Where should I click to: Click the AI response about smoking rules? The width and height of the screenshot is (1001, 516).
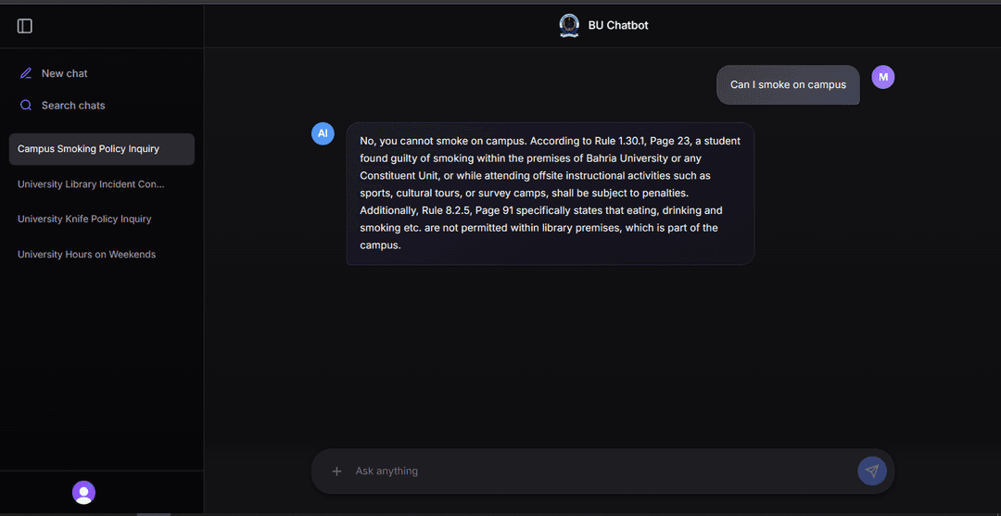[551, 194]
